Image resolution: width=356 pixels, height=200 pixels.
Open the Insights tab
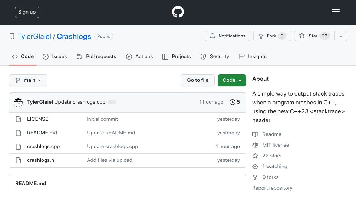pos(253,56)
